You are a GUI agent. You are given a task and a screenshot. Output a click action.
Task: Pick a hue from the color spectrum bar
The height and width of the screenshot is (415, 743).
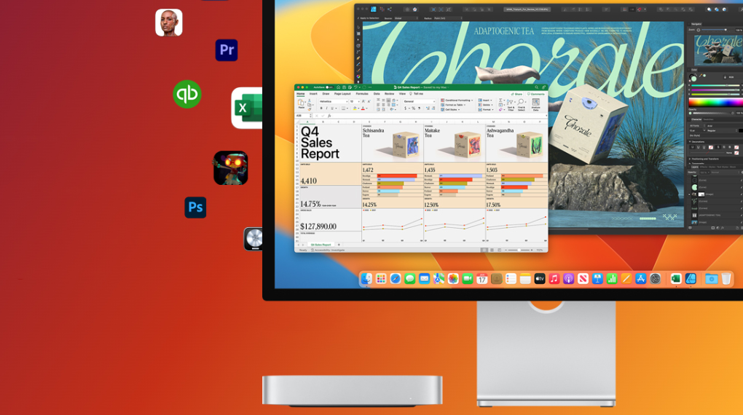(715, 103)
